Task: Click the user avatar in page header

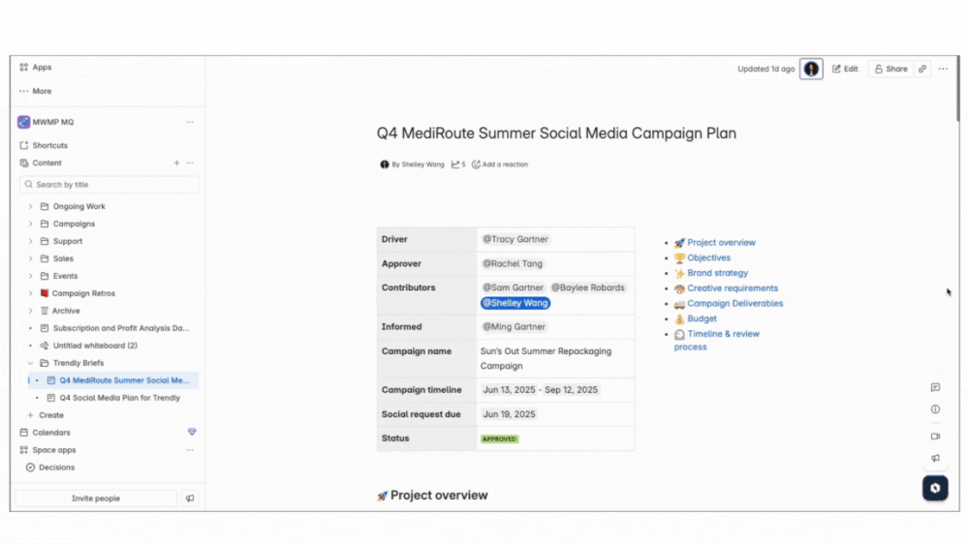Action: pos(811,69)
